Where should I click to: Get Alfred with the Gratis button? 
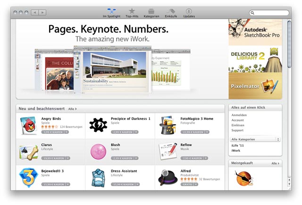(187, 184)
